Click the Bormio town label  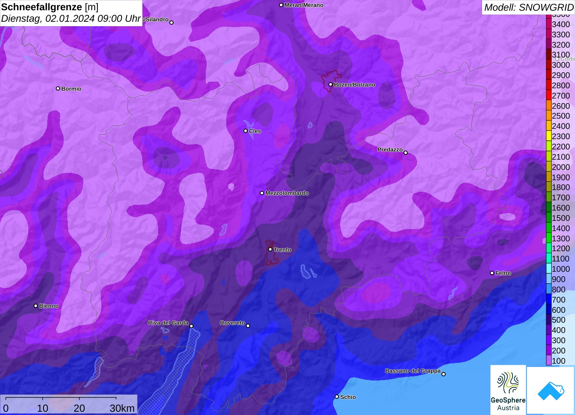point(71,89)
